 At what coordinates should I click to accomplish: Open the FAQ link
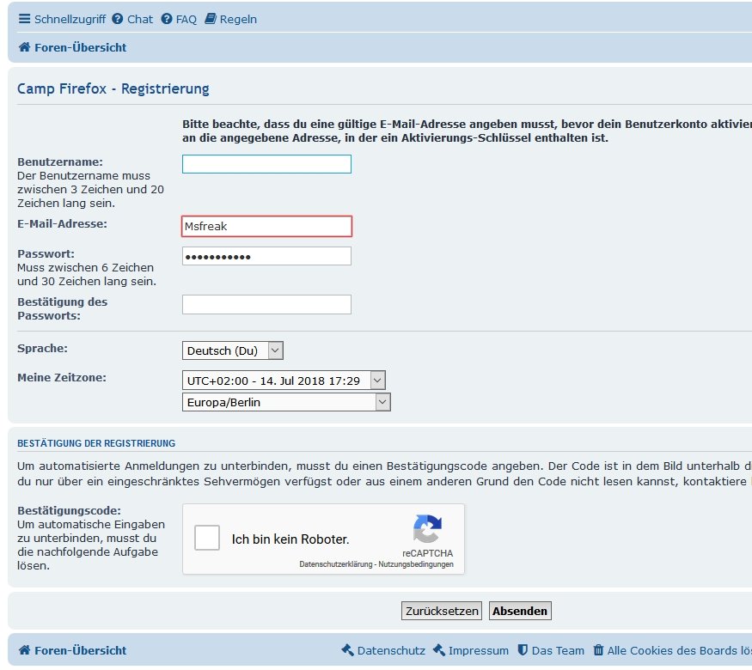186,19
